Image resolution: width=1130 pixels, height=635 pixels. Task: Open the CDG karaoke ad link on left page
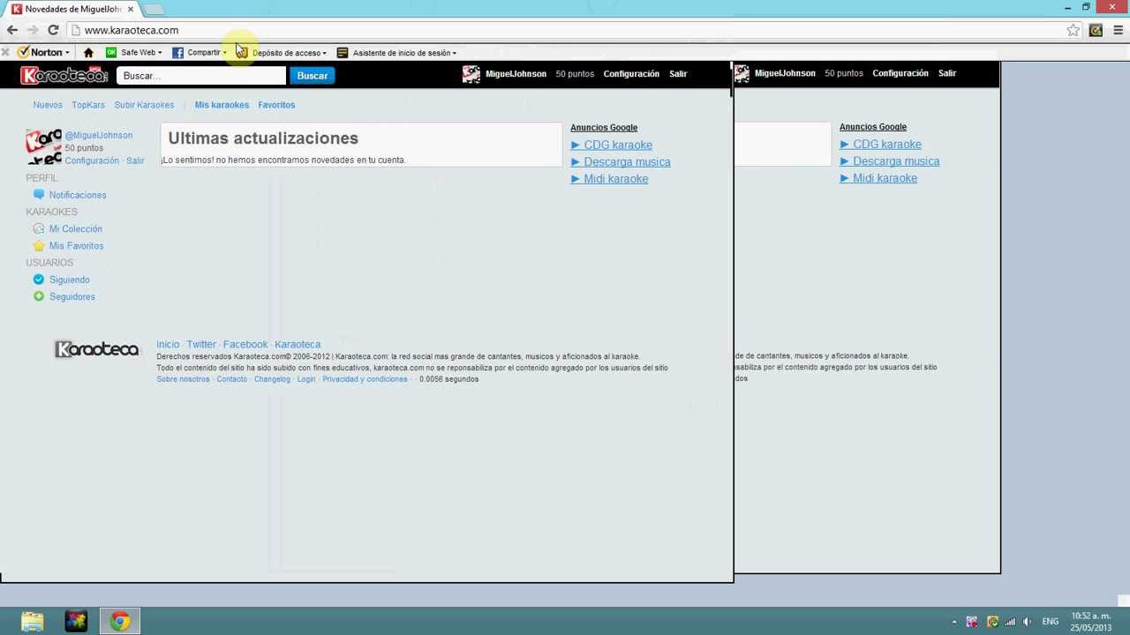coord(618,145)
